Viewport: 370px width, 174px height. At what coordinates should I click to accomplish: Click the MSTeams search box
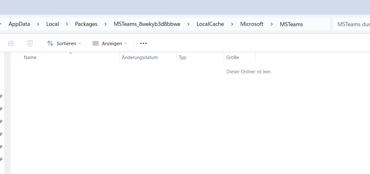[x=351, y=24]
